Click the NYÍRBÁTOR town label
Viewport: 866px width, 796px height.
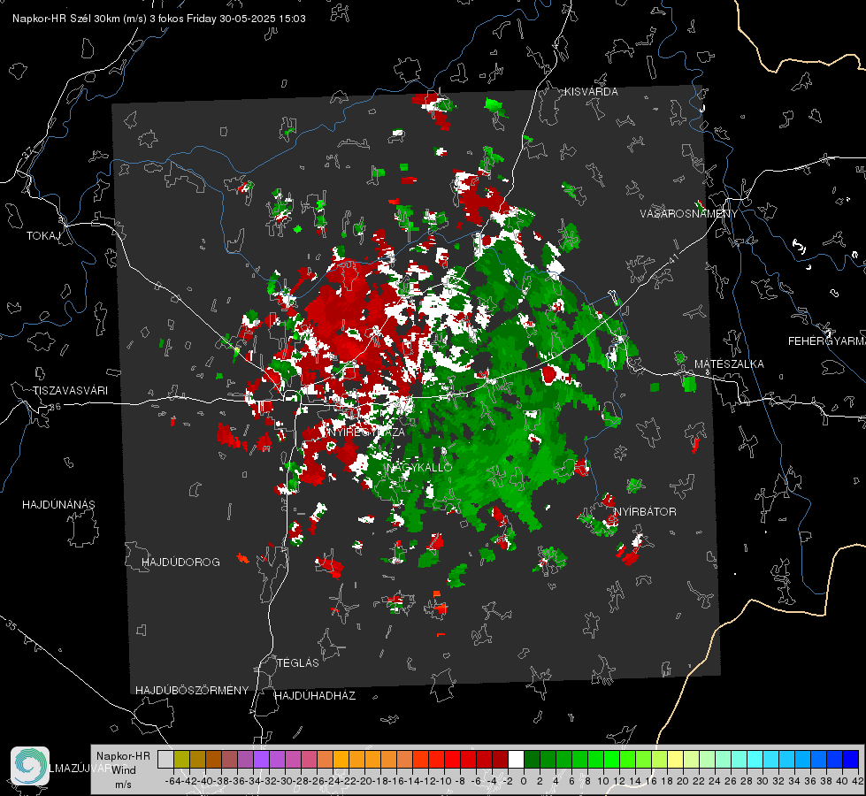coord(645,512)
